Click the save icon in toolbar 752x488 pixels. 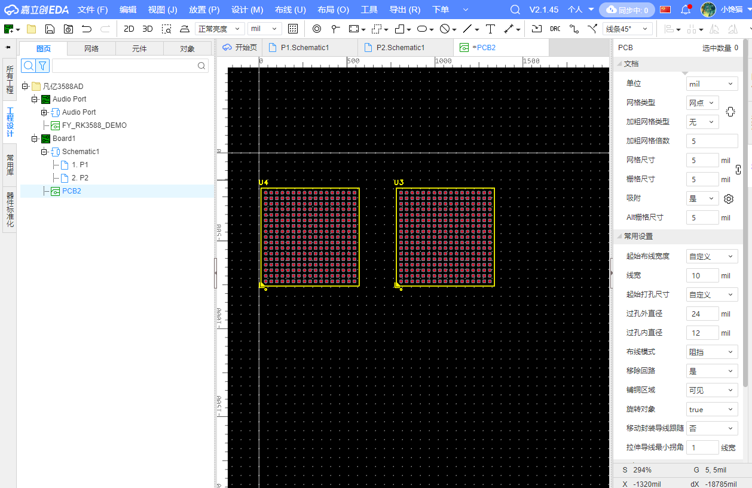pos(50,29)
